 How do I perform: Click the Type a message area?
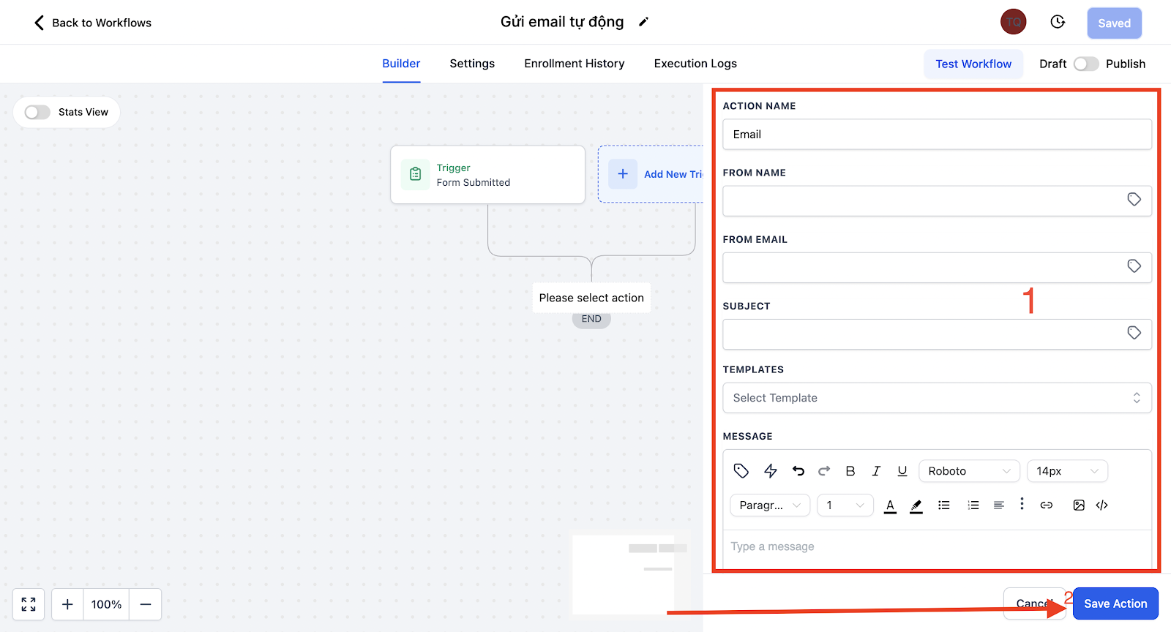pyautogui.click(x=937, y=547)
